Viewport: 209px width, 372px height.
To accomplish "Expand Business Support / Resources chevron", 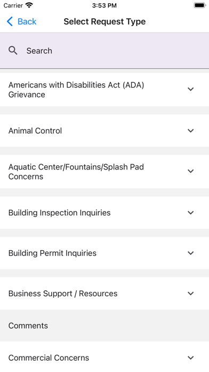I will (x=190, y=293).
